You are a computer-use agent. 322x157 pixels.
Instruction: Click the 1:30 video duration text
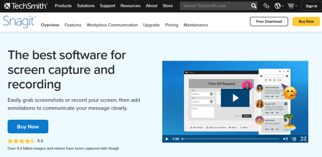pyautogui.click(x=176, y=139)
